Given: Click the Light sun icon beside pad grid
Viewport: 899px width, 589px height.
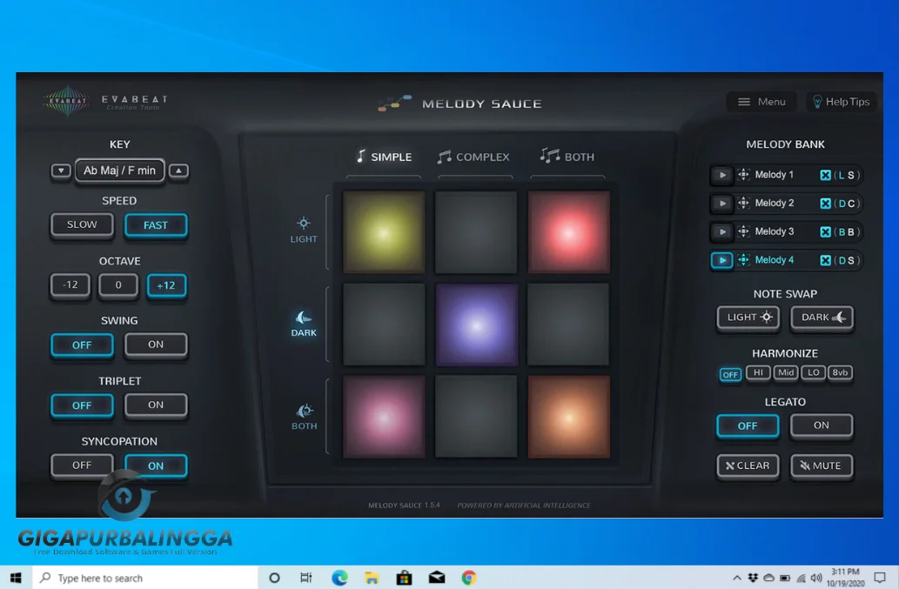Looking at the screenshot, I should pyautogui.click(x=304, y=223).
